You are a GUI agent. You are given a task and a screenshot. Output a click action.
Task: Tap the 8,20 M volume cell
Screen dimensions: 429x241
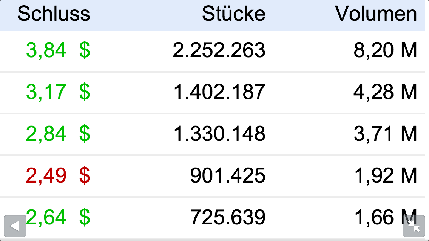tap(385, 50)
